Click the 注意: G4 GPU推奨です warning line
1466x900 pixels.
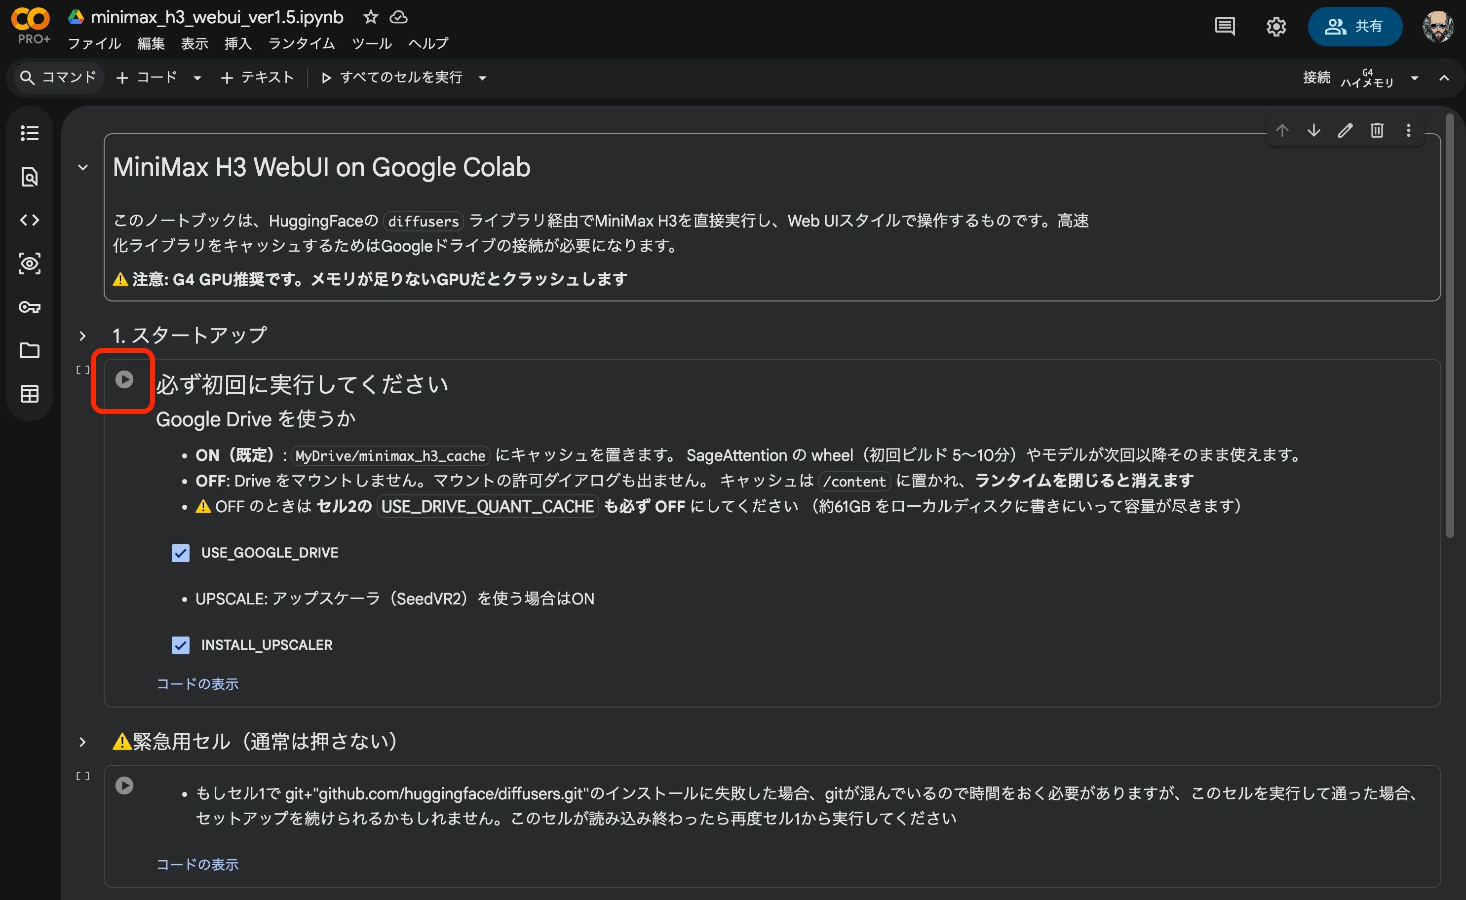(x=370, y=279)
